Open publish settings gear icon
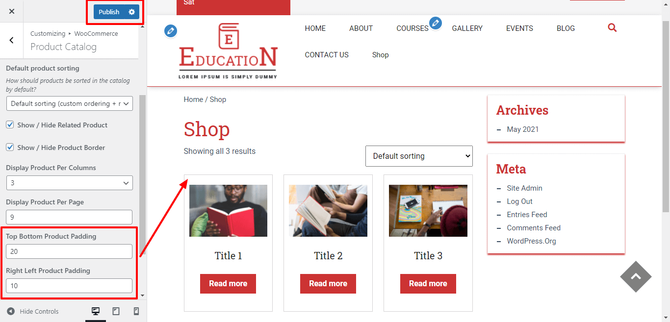The height and width of the screenshot is (322, 670). [x=131, y=12]
